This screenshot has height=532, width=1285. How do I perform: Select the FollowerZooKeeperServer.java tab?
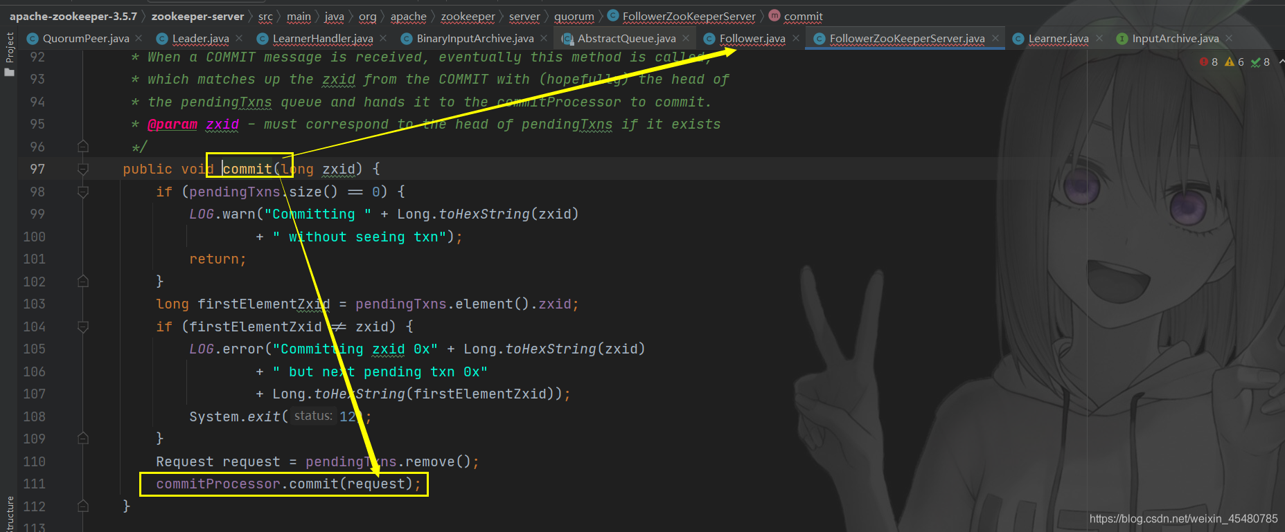tap(907, 39)
